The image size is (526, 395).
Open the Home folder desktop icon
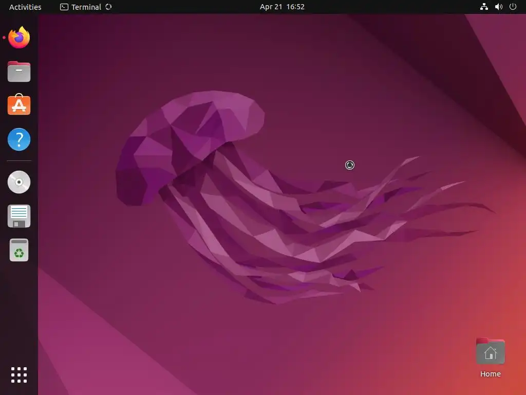point(491,358)
